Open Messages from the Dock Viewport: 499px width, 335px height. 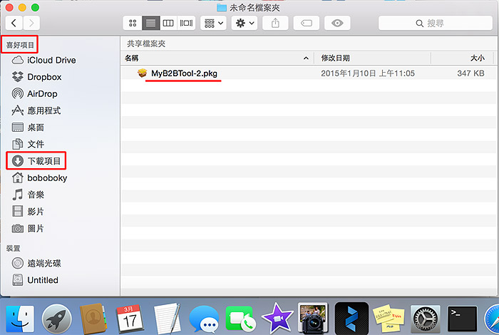(204, 319)
